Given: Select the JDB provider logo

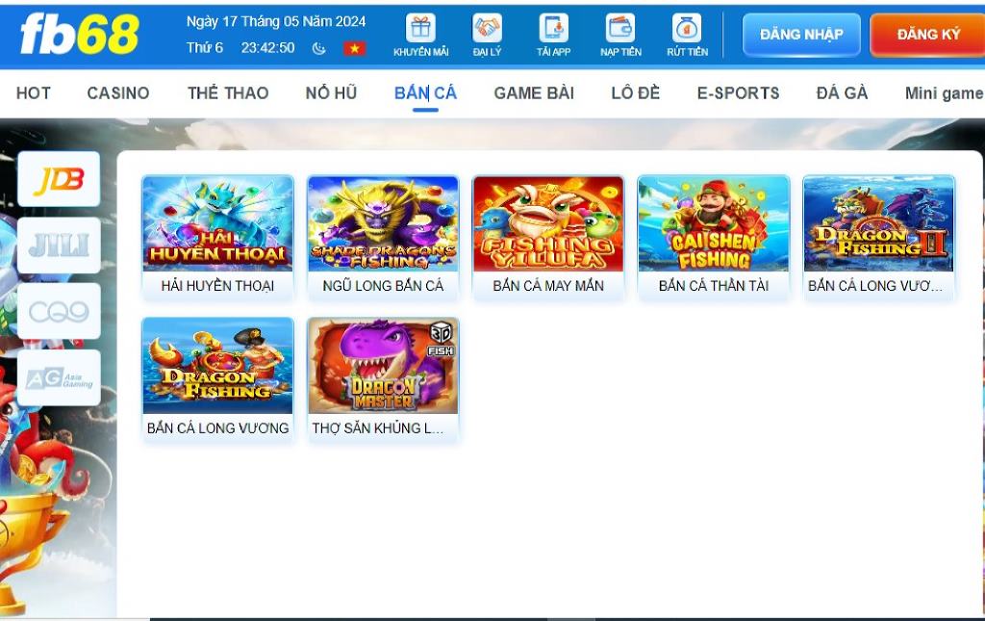Looking at the screenshot, I should 59,179.
